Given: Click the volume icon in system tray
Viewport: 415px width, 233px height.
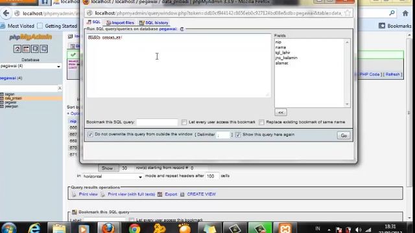Looking at the screenshot, I should tap(359, 230).
